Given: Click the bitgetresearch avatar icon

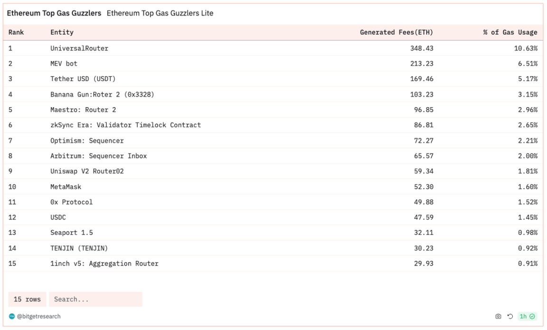Looking at the screenshot, I should tap(12, 316).
